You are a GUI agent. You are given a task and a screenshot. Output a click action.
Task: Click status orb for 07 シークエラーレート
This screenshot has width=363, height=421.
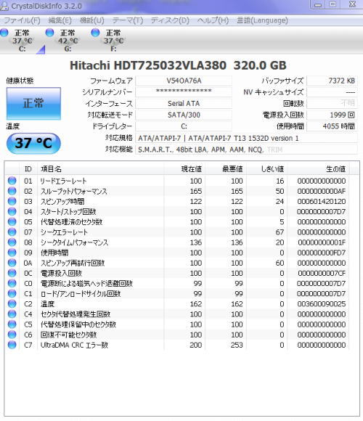coord(12,232)
